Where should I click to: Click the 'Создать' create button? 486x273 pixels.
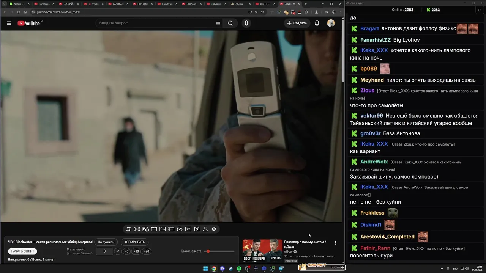coord(297,23)
